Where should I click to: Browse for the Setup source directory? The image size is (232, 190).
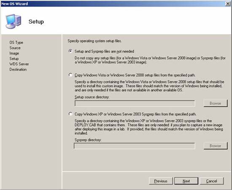click(216, 103)
